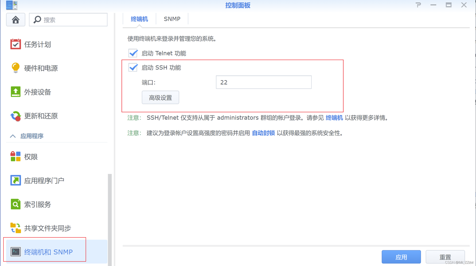This screenshot has width=476, height=266.
Task: Click the SSH port field showing 22
Action: tap(263, 82)
